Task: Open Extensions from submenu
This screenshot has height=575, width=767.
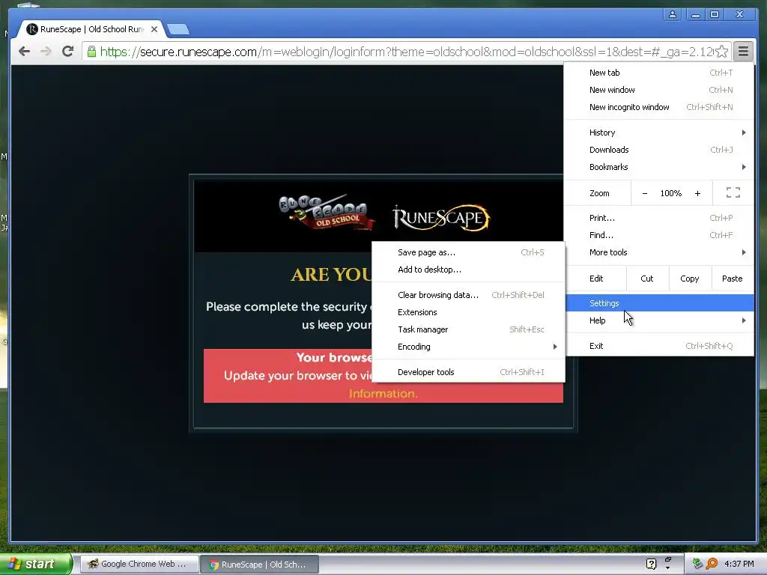Action: 469,312
